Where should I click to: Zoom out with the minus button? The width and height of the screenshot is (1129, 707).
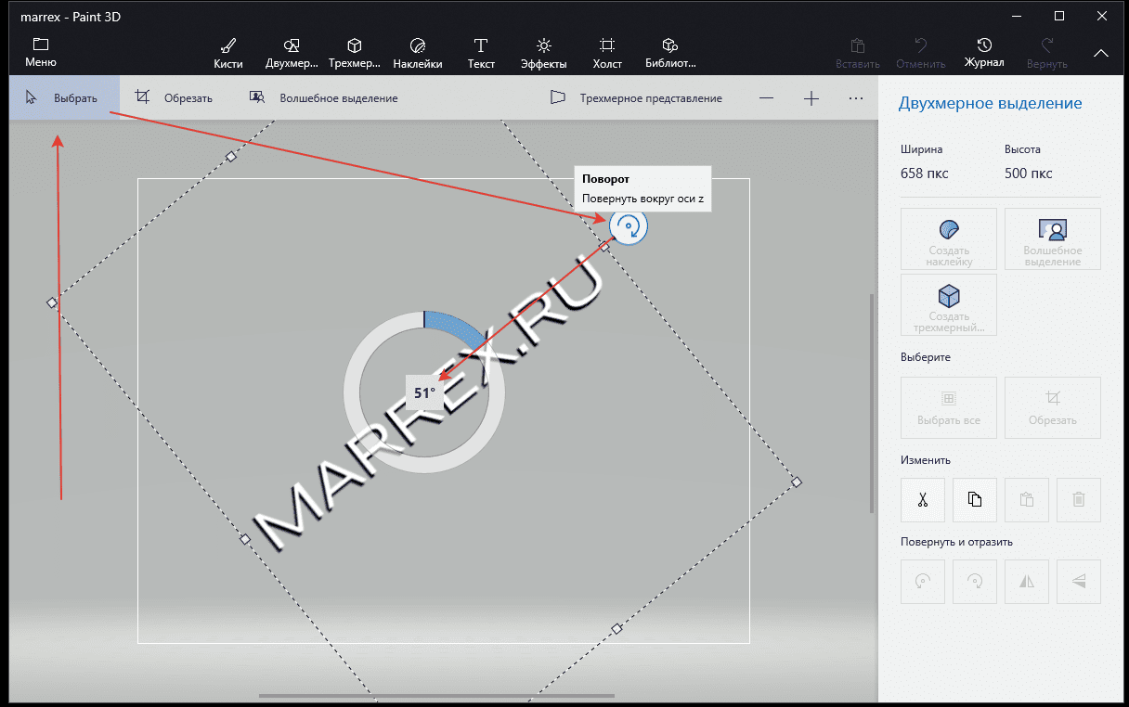tap(766, 97)
